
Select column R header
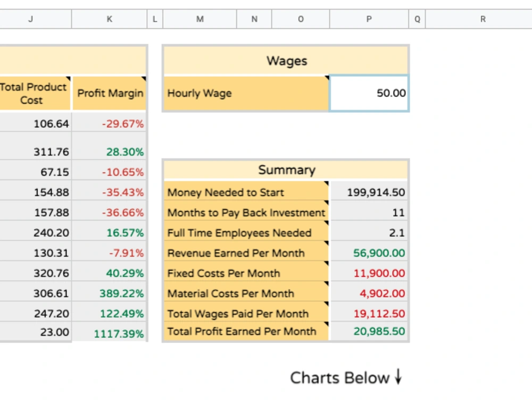point(479,19)
